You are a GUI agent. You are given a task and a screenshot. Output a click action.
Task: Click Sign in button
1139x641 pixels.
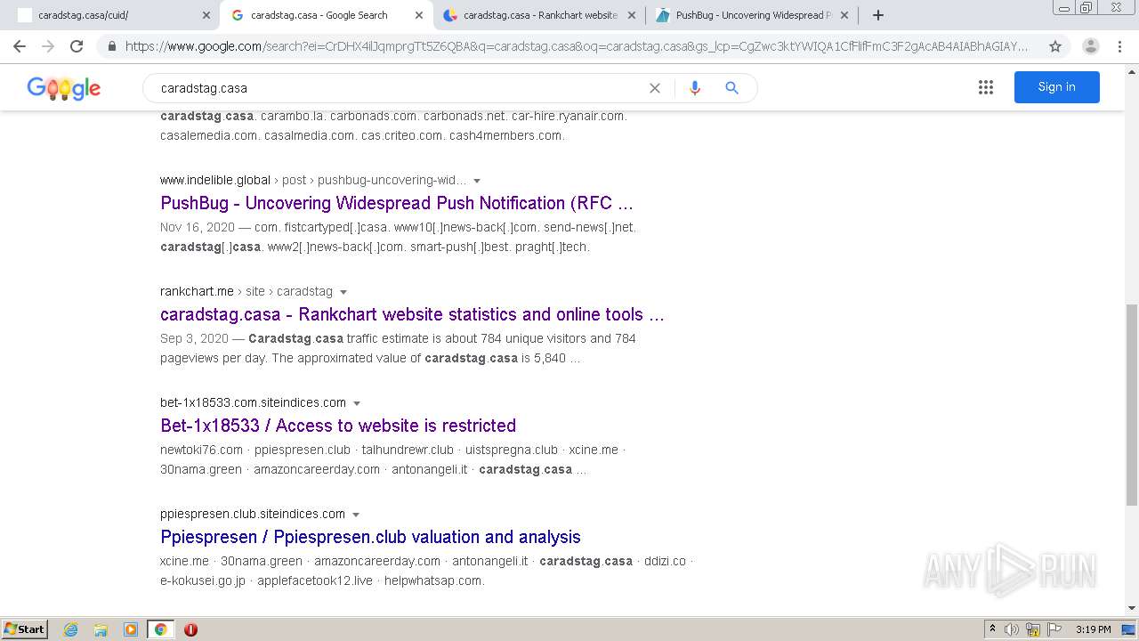[1056, 87]
